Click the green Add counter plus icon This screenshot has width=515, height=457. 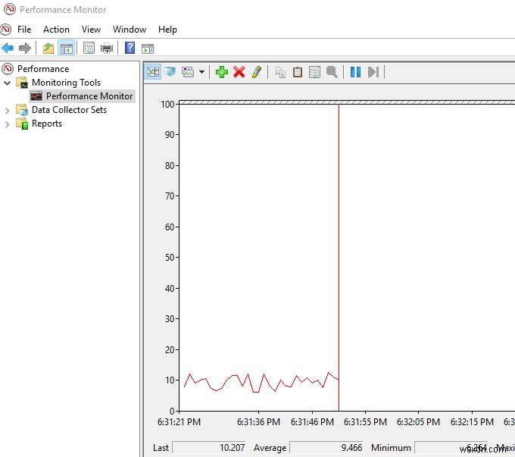click(x=221, y=72)
